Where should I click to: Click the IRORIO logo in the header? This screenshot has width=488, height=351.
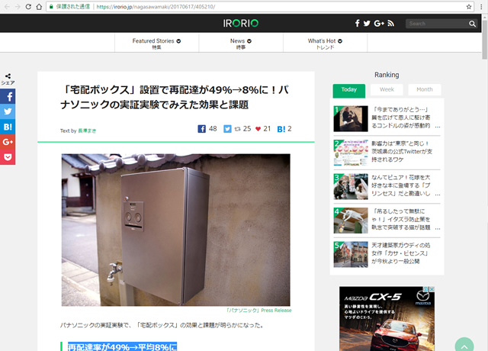coord(241,24)
